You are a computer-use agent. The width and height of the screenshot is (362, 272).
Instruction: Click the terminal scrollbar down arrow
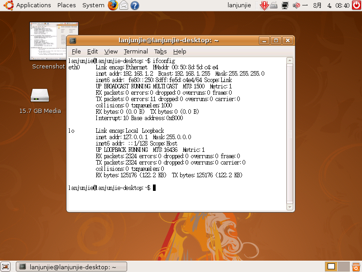pyautogui.click(x=290, y=207)
